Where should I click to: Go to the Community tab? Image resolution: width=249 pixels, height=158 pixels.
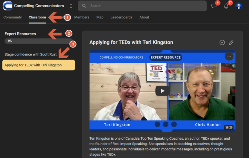pos(12,17)
